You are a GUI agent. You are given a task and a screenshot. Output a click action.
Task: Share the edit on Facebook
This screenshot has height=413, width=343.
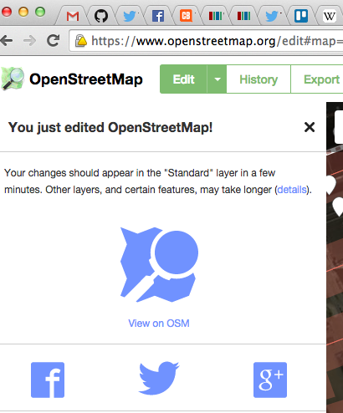pos(48,380)
